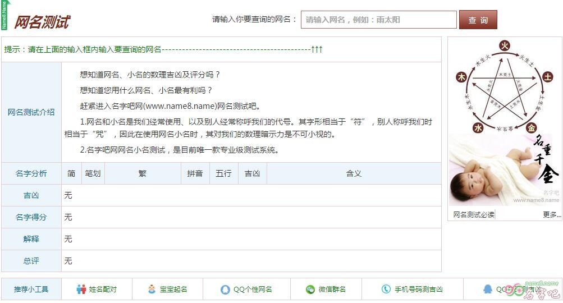Click the 拼音 column header
This screenshot has height=303, width=563.
pos(195,173)
